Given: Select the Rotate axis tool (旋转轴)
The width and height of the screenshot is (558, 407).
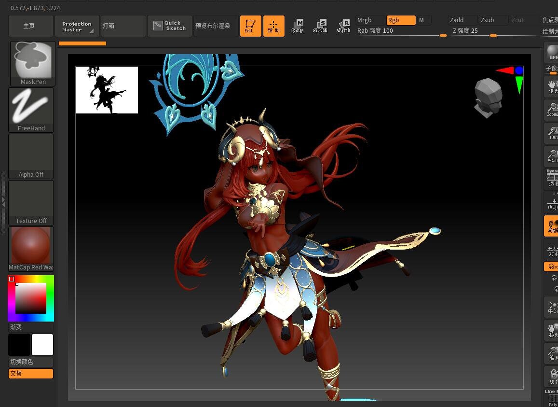Looking at the screenshot, I should pyautogui.click(x=343, y=26).
